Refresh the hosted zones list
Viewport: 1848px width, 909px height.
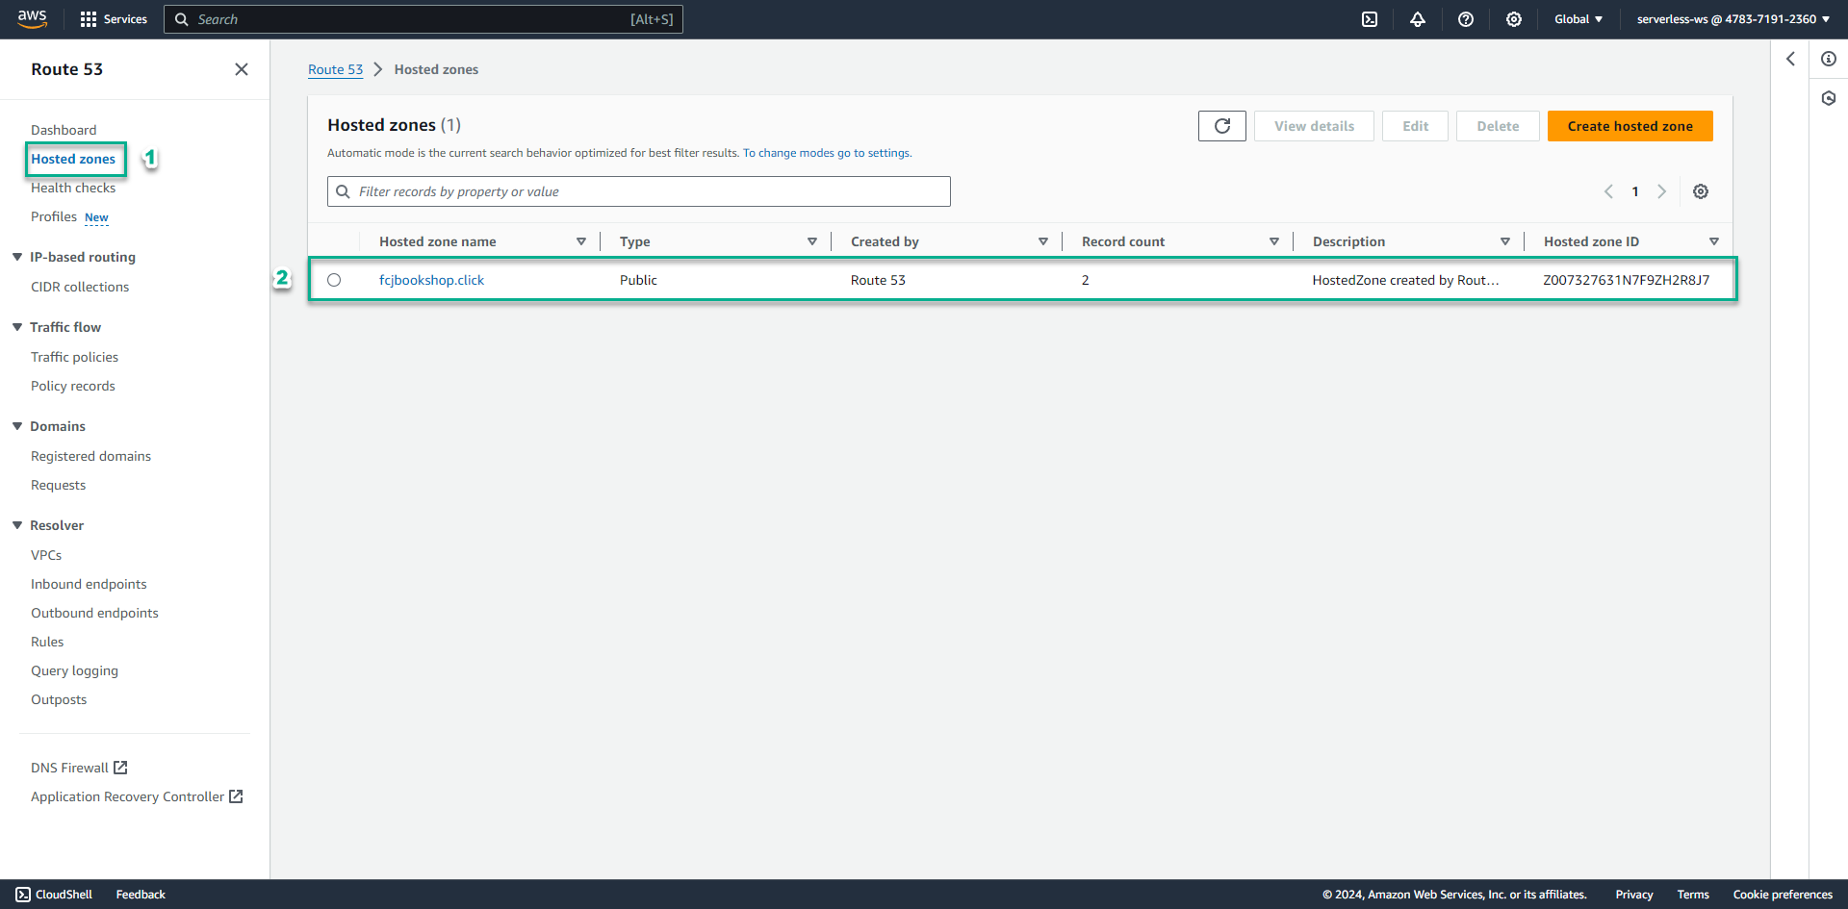[1222, 126]
